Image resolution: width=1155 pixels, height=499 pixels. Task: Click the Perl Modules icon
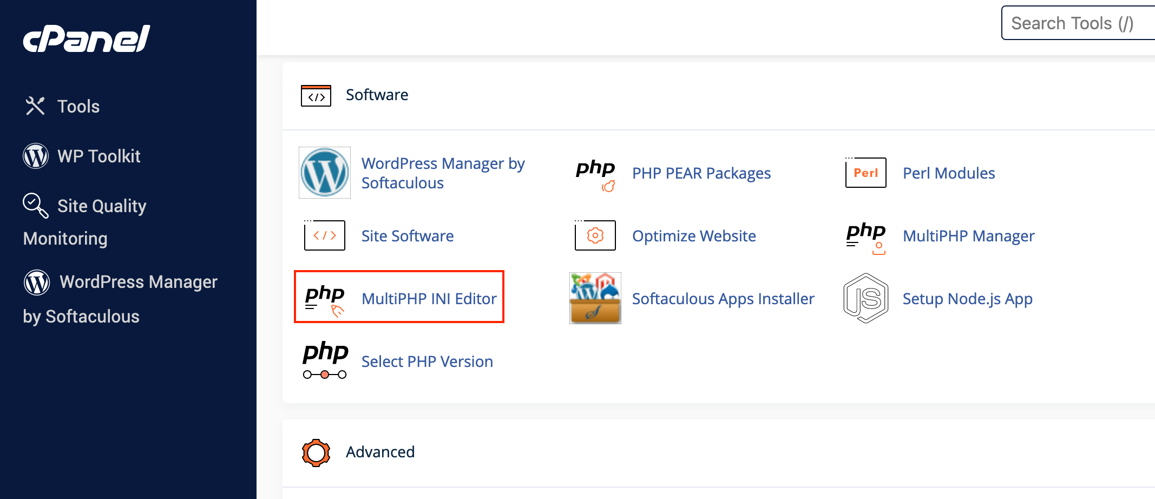pyautogui.click(x=866, y=173)
